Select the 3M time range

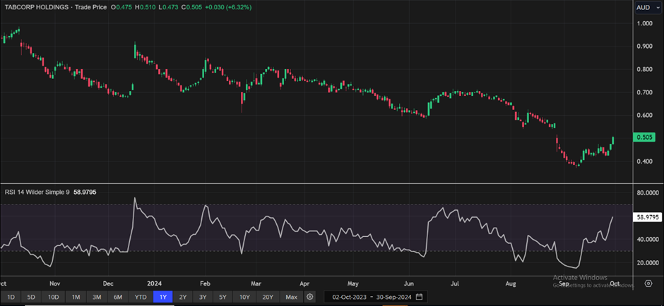[97, 297]
